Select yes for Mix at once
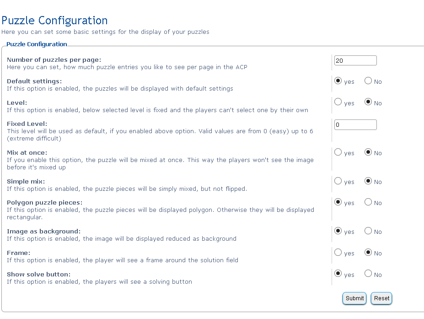This screenshot has height=319, width=424. [338, 152]
